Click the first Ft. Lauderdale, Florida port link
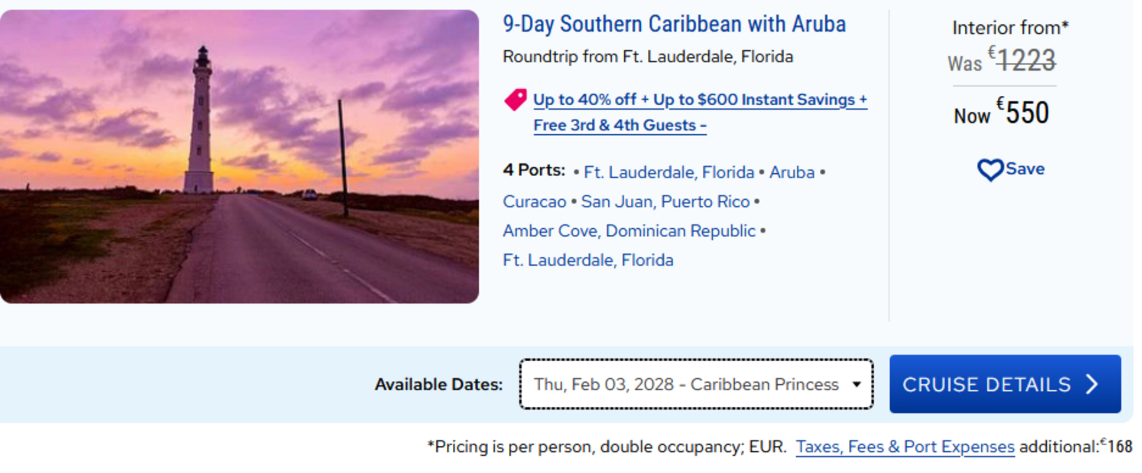Screen dimensions: 1142x473 click(669, 173)
